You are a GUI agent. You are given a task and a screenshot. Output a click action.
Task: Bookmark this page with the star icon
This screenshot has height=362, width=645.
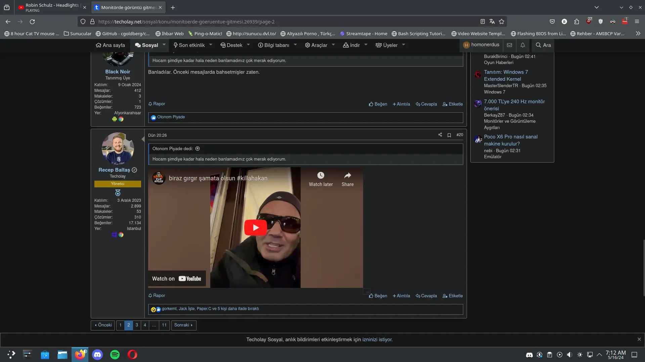coord(502,21)
